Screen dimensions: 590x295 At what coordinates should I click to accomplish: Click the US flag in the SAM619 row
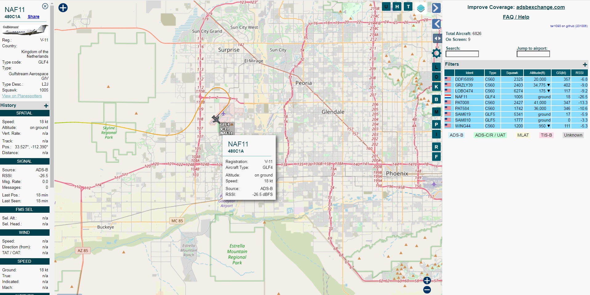(x=448, y=114)
